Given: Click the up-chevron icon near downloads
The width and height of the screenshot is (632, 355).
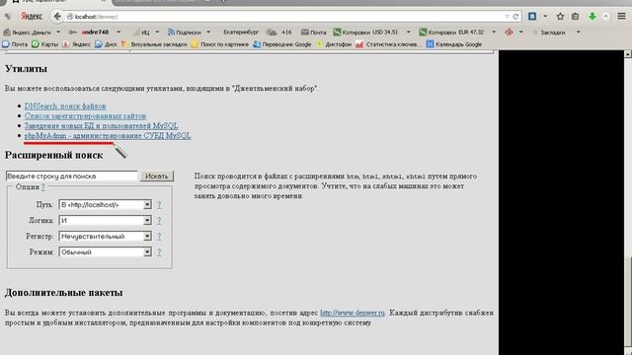Looking at the screenshot, I should [605, 17].
